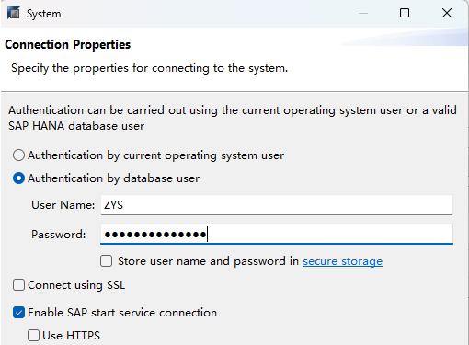Click the 'Authentication by database user' label text
The image size is (469, 345).
[x=113, y=178]
